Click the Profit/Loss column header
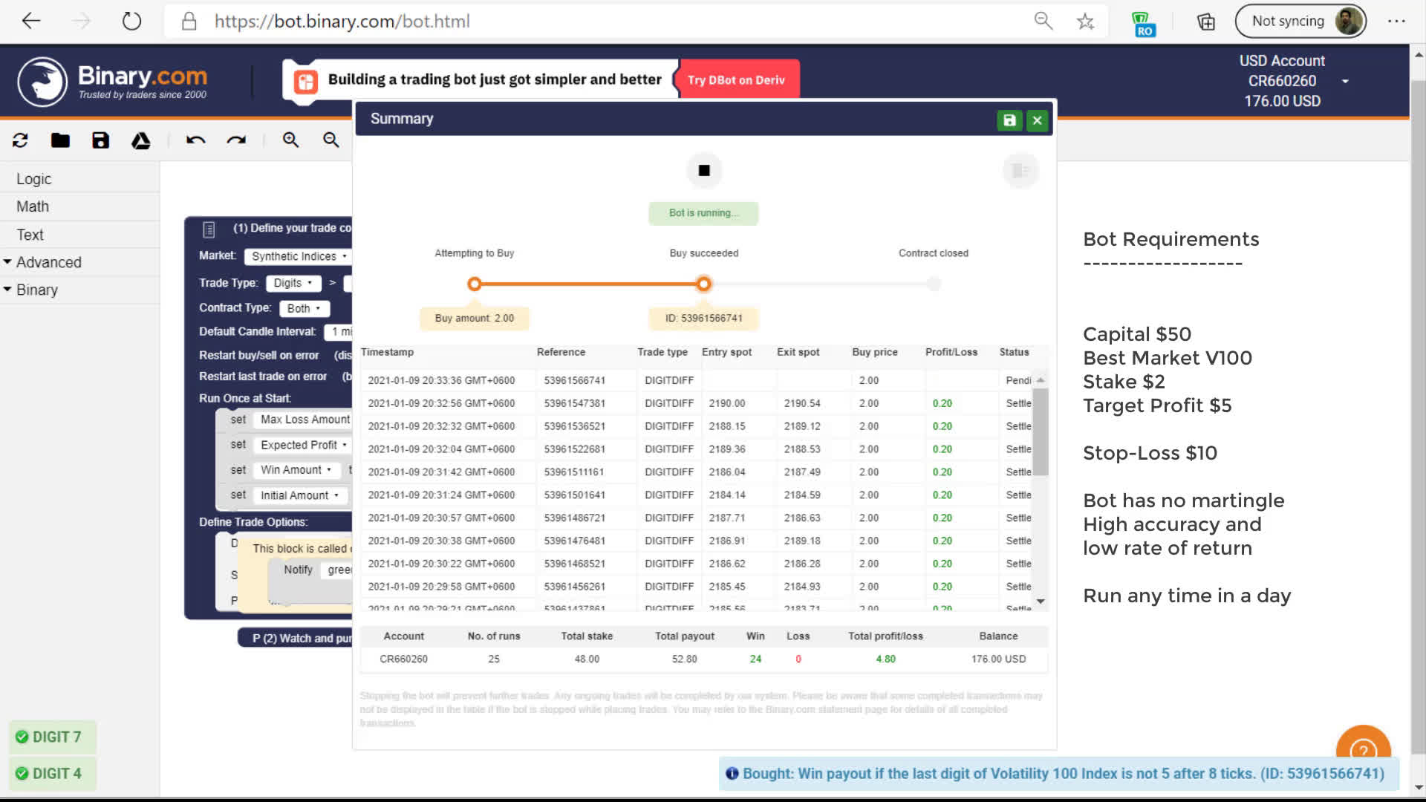The width and height of the screenshot is (1426, 802). tap(951, 352)
